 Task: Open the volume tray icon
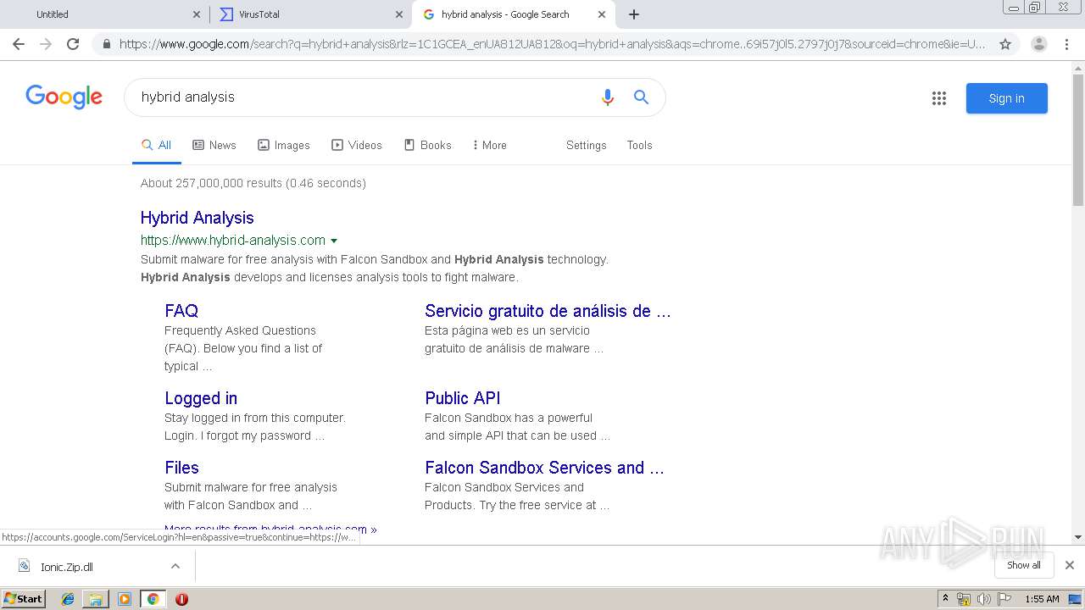[x=983, y=599]
